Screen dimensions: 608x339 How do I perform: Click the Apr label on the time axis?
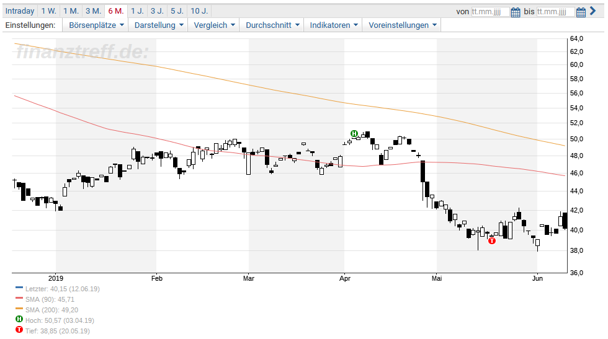pos(345,278)
